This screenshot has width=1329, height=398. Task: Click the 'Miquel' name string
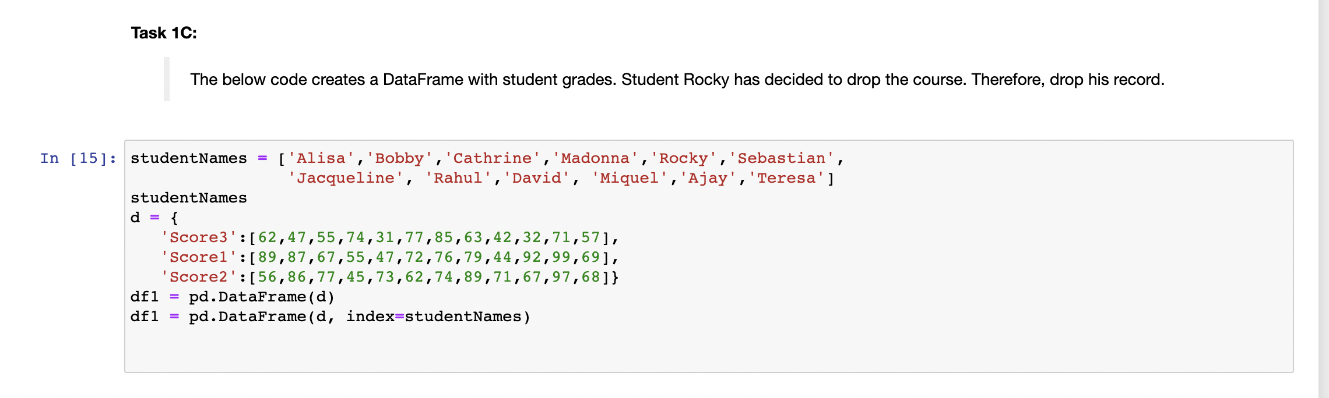click(630, 178)
